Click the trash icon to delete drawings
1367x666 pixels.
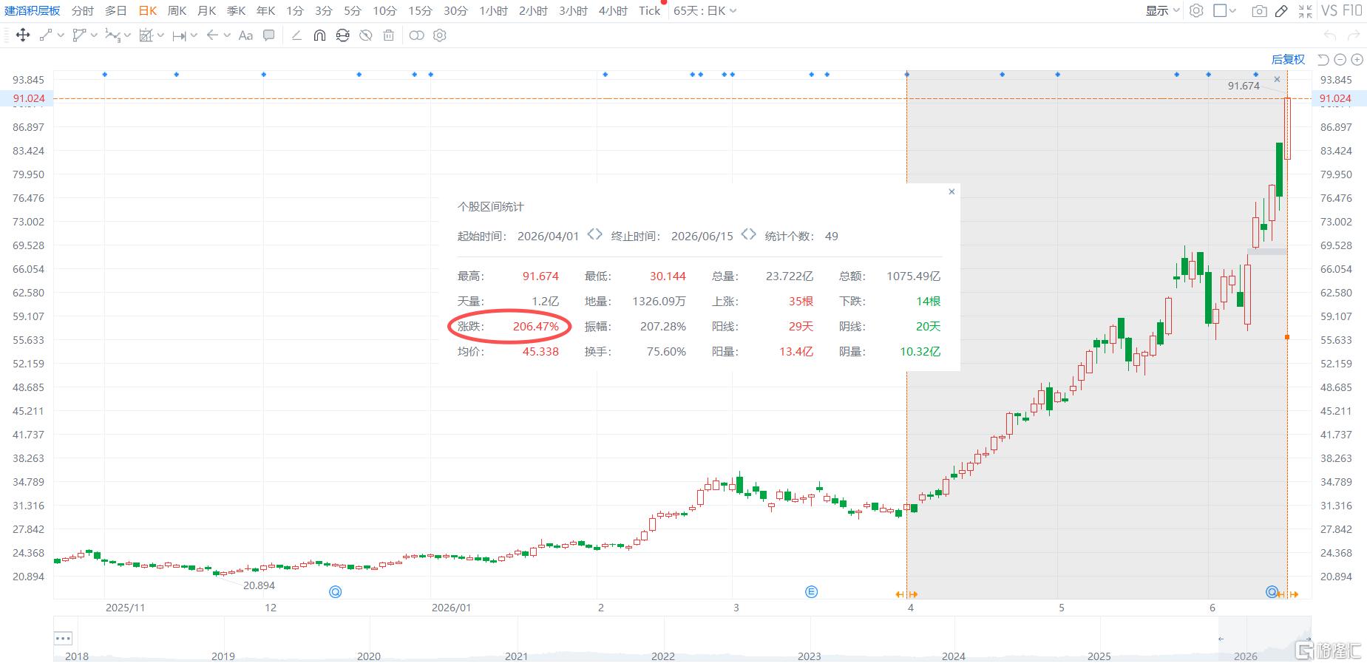tap(389, 35)
